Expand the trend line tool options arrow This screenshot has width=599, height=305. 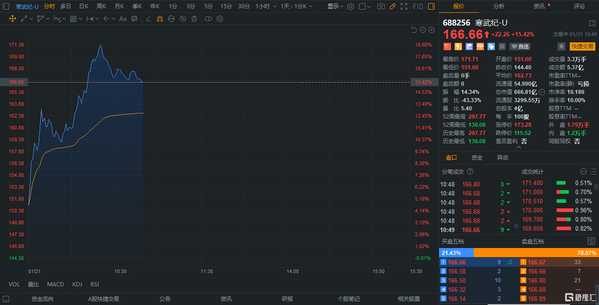coord(31,19)
